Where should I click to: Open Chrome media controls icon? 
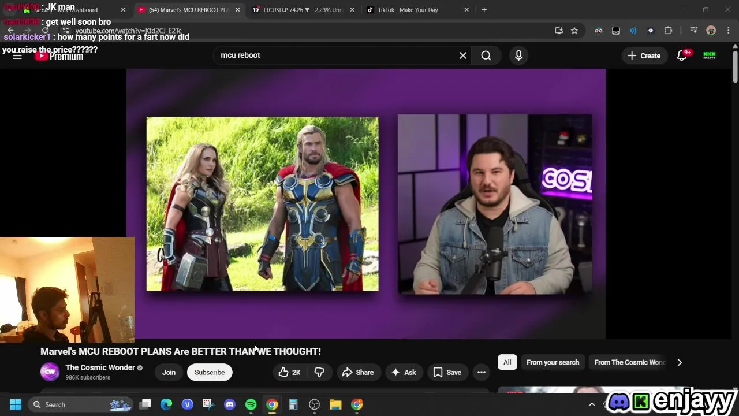coord(693,31)
